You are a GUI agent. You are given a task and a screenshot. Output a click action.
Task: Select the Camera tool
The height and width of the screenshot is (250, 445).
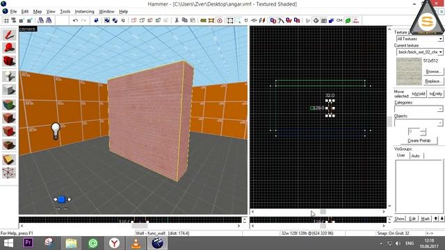click(9, 61)
